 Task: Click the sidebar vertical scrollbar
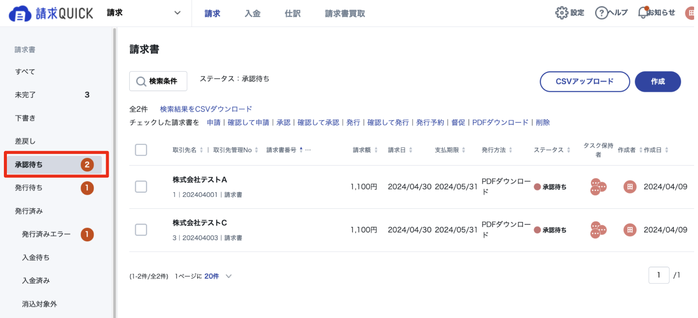pyautogui.click(x=114, y=172)
